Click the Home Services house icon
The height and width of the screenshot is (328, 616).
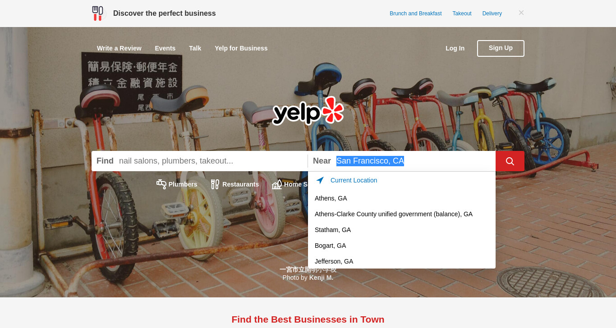point(277,184)
